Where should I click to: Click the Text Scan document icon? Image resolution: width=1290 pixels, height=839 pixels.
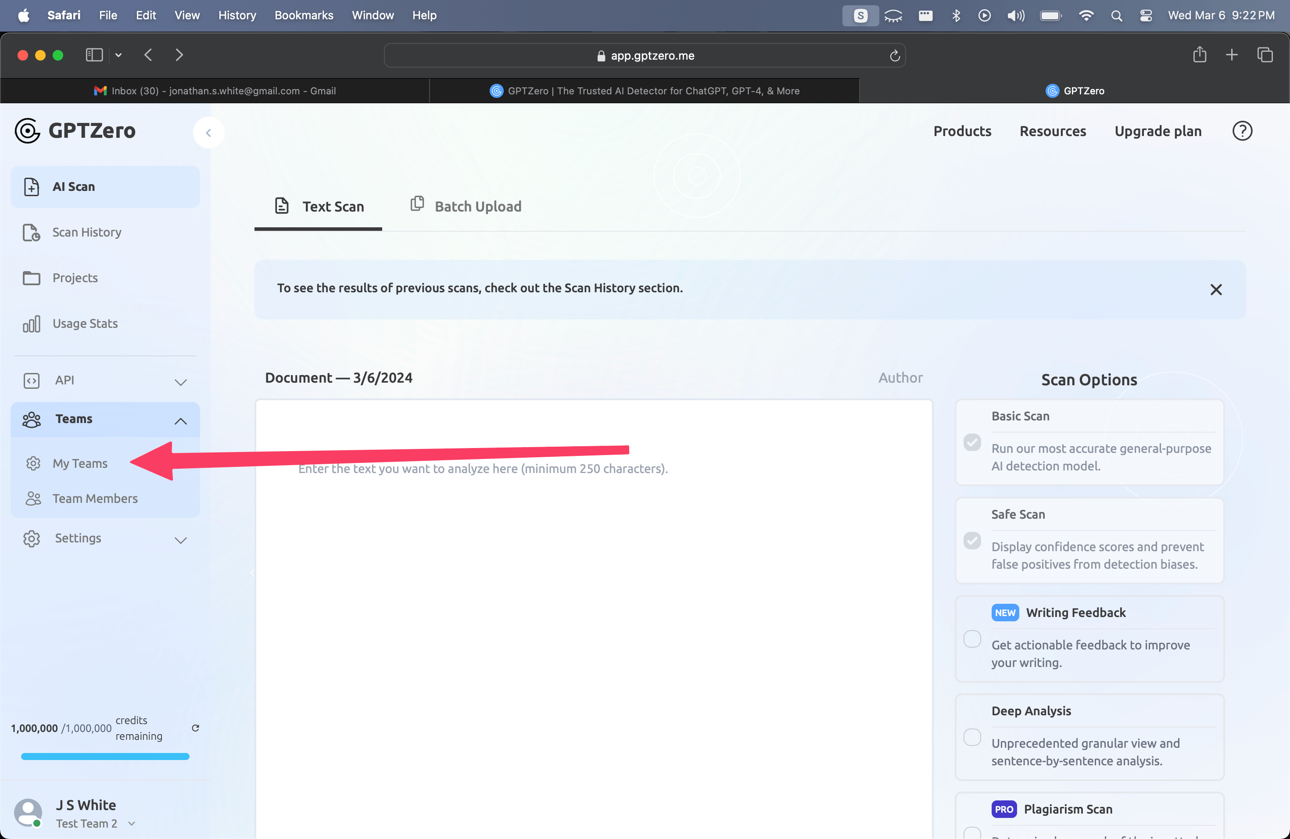tap(282, 206)
